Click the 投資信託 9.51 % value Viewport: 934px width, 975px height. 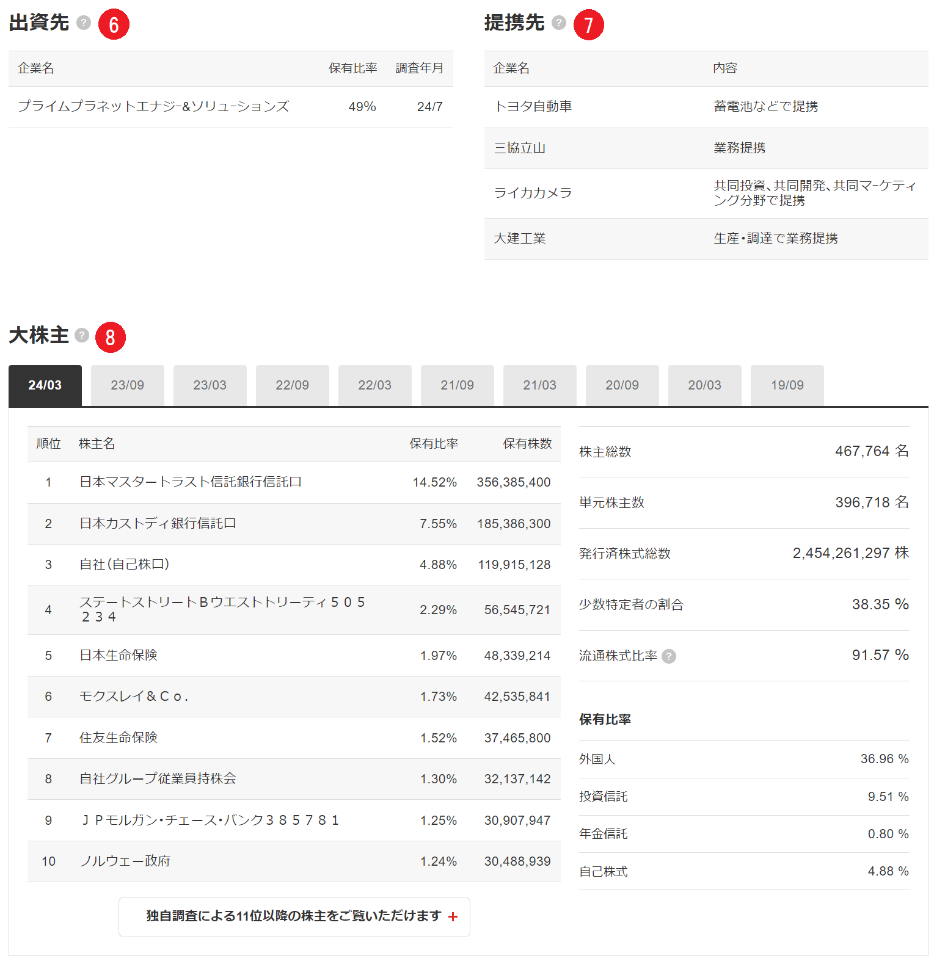888,797
